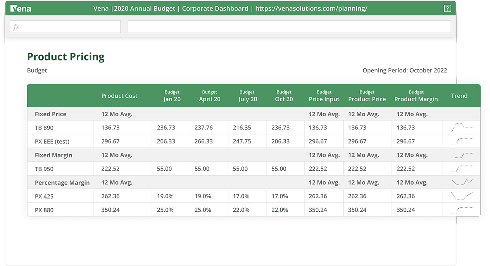
Task: Select the trend sparkline for TB 950
Action: tap(461, 168)
